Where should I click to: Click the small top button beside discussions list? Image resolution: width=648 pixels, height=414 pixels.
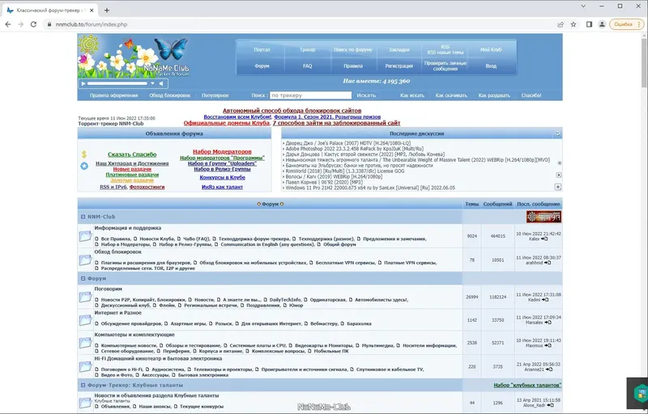click(x=559, y=163)
